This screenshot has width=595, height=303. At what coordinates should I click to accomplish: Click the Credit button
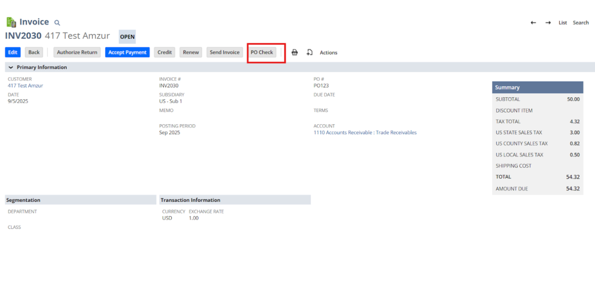(x=164, y=52)
